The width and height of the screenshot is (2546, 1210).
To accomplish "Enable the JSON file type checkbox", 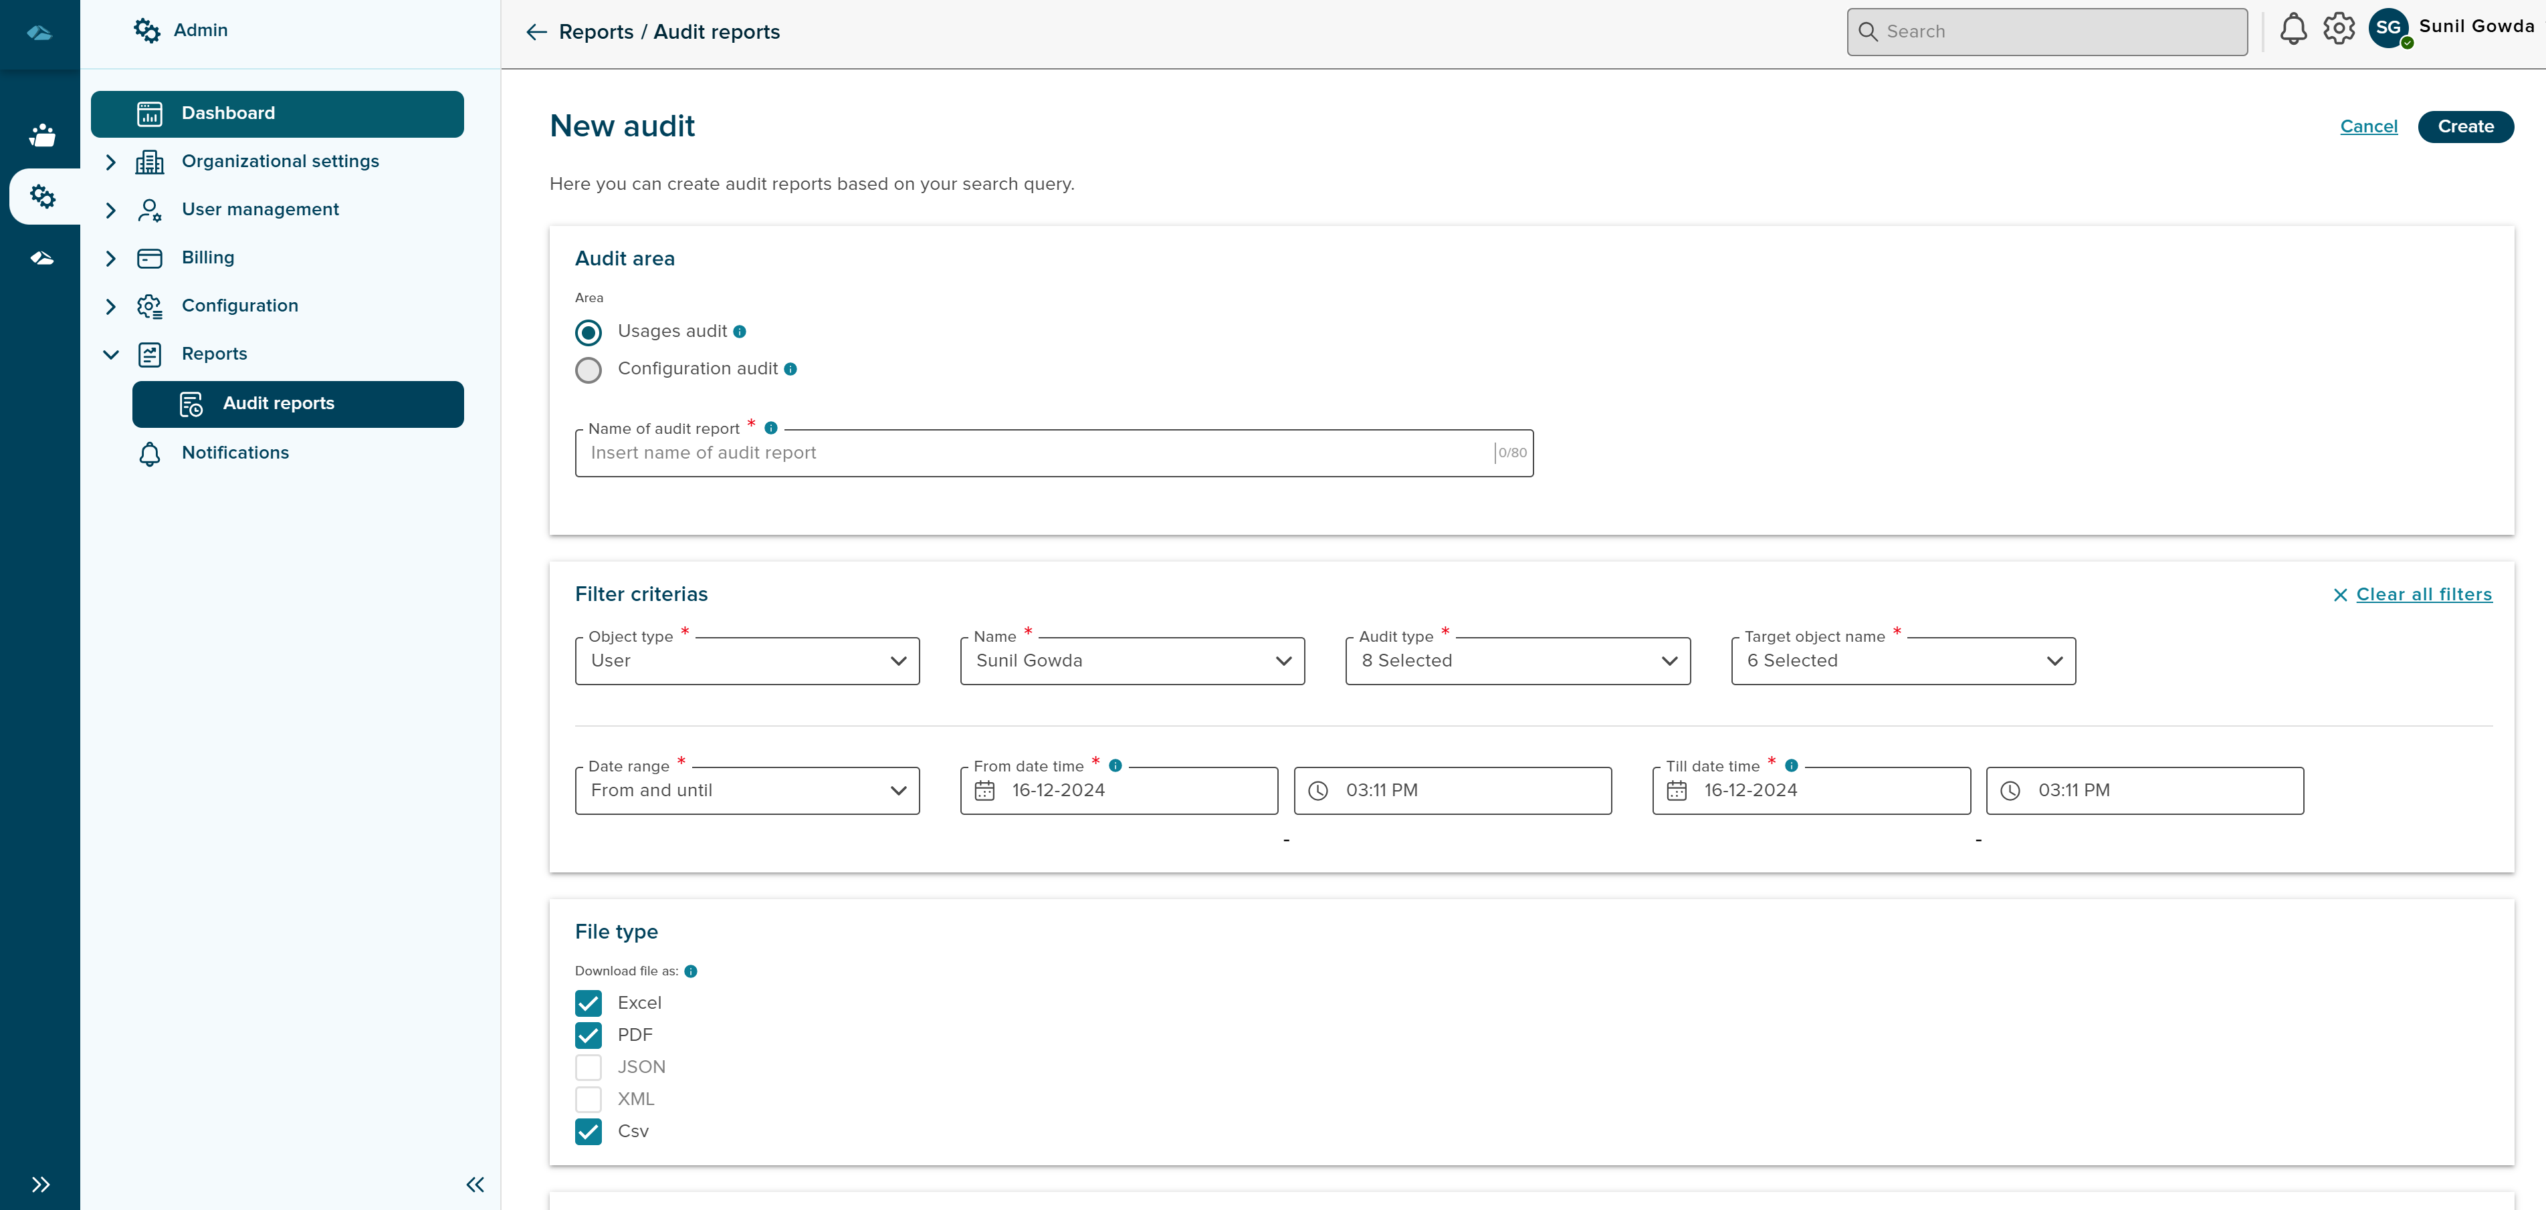I will (588, 1067).
